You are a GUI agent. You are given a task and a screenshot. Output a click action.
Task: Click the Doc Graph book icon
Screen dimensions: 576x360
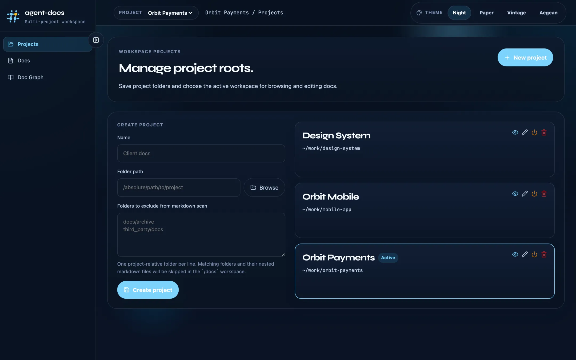(x=11, y=77)
